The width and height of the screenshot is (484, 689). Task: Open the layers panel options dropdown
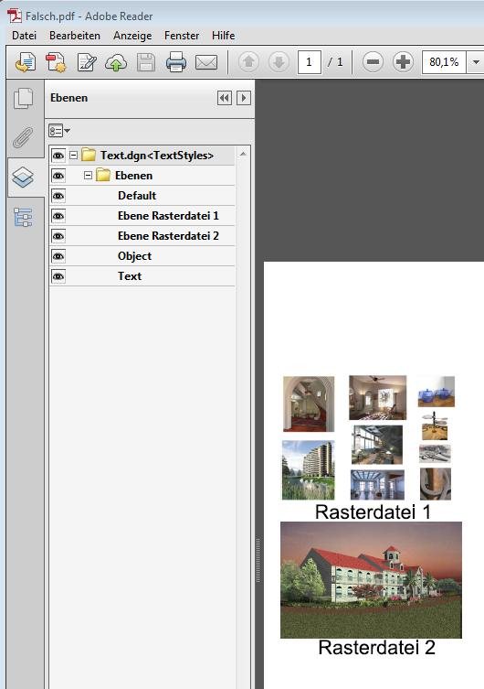tap(59, 131)
